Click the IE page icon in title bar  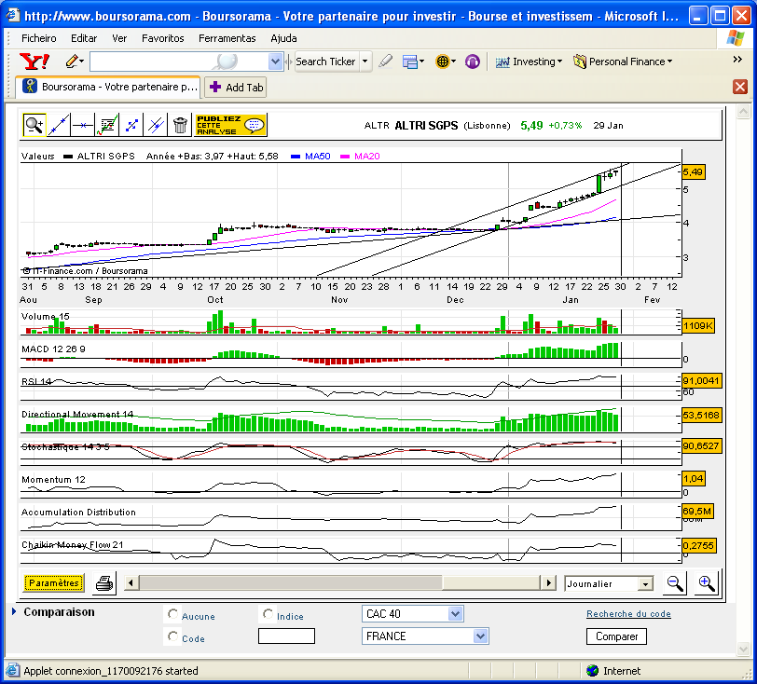[x=12, y=16]
